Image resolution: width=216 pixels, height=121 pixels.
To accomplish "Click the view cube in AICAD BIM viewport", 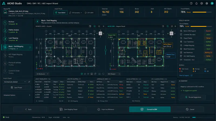I will tap(171, 33).
